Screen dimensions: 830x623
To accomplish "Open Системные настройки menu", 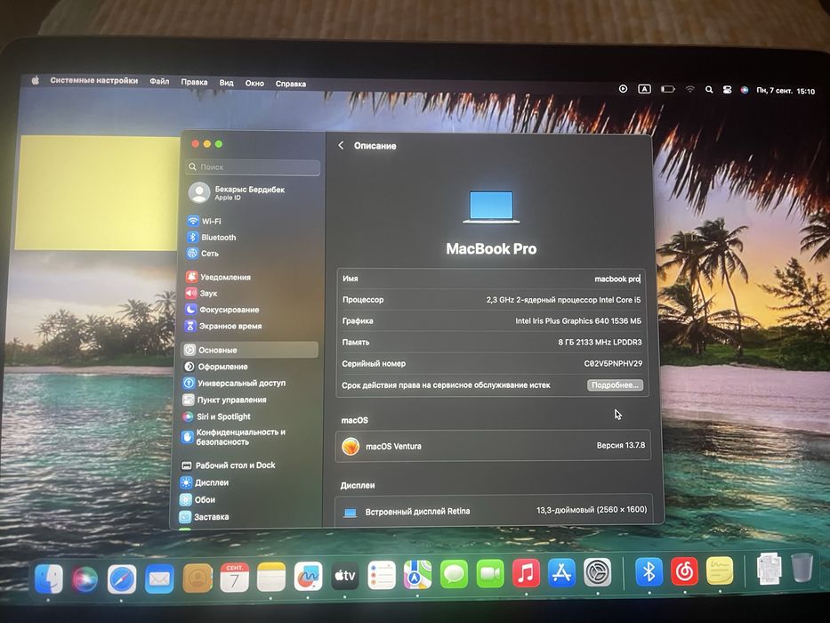I will [x=94, y=80].
